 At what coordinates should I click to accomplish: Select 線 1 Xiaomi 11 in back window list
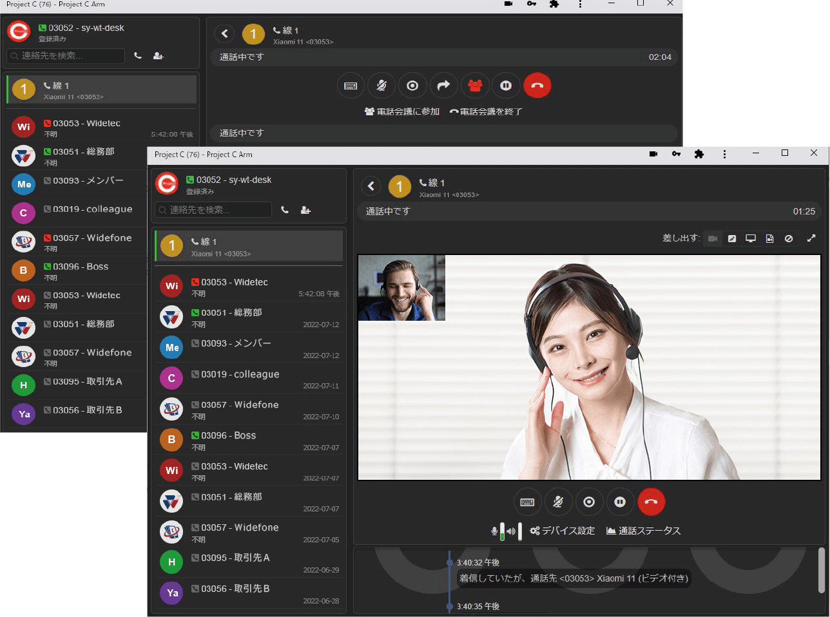pyautogui.click(x=102, y=90)
